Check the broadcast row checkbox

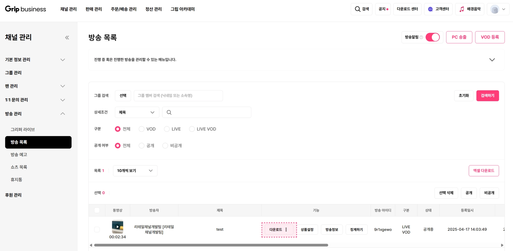pyautogui.click(x=97, y=229)
